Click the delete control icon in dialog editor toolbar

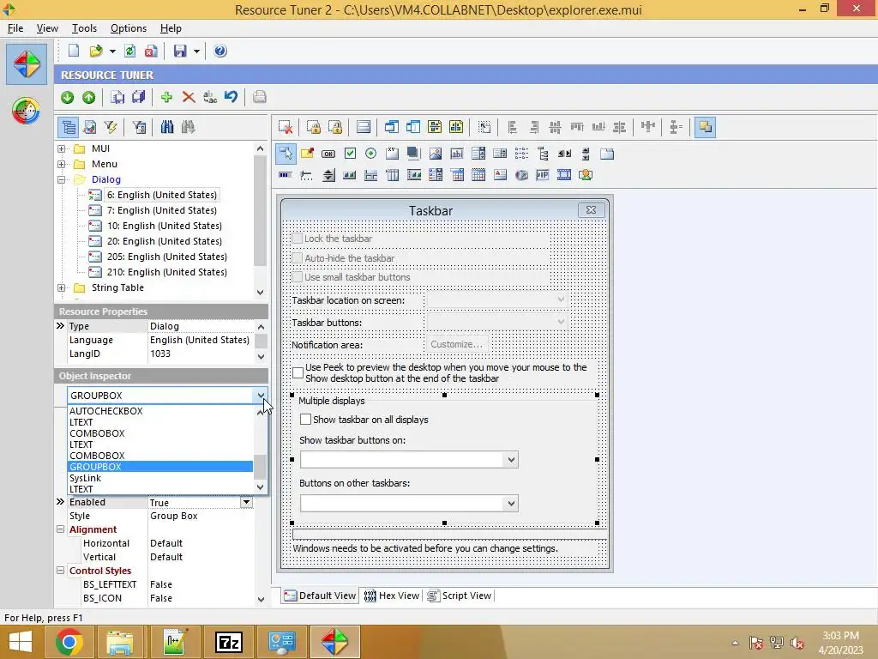click(286, 127)
